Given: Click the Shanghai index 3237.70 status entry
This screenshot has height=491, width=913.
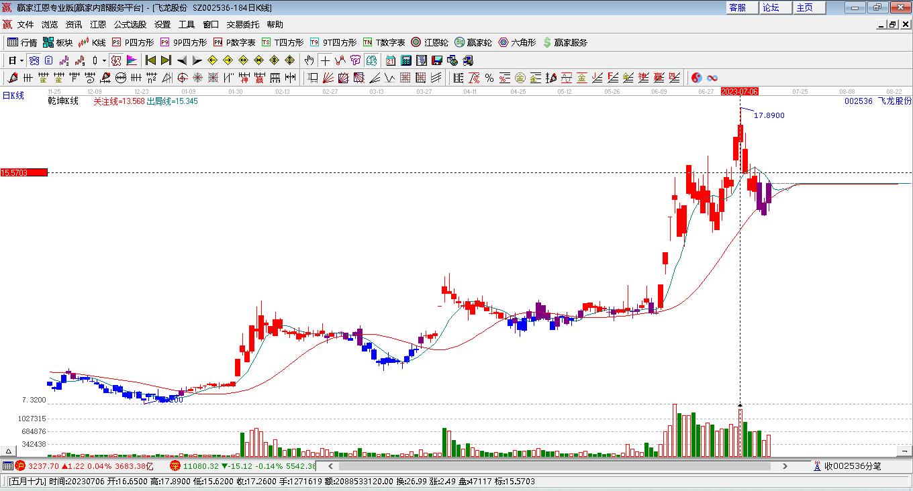Looking at the screenshot, I should pyautogui.click(x=85, y=466).
